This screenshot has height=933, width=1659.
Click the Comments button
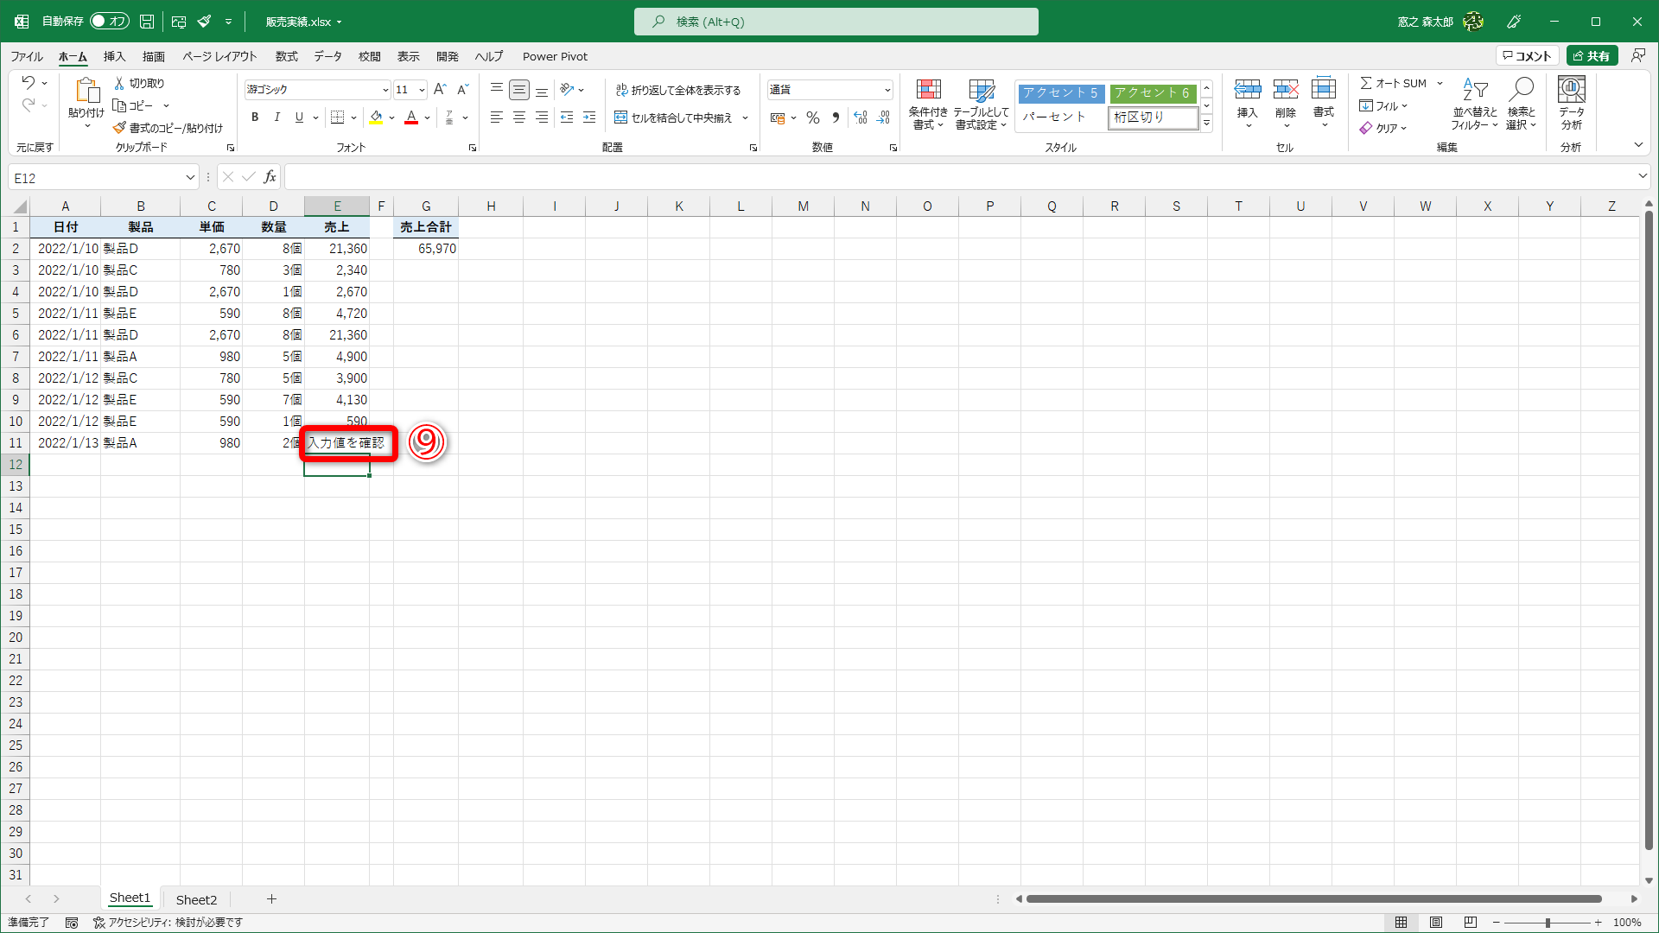pyautogui.click(x=1527, y=56)
